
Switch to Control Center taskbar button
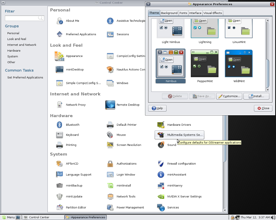[x=43, y=217]
